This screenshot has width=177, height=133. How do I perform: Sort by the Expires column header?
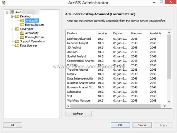tap(121, 33)
